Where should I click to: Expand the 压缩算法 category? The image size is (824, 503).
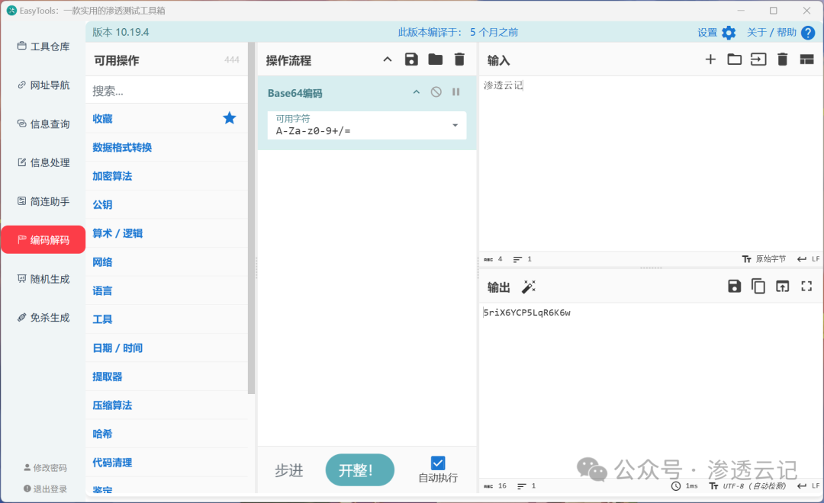(166, 405)
